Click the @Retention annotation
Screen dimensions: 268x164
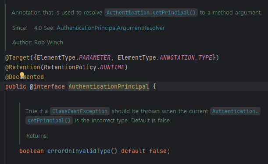tap(23, 67)
